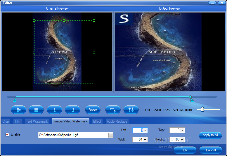This screenshot has width=227, height=156.
Task: Flip video horizontally with left-right arrows button
Action: click(113, 110)
